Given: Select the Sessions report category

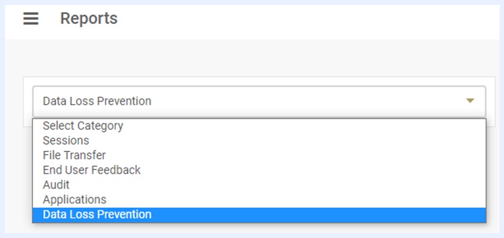Looking at the screenshot, I should point(259,141).
